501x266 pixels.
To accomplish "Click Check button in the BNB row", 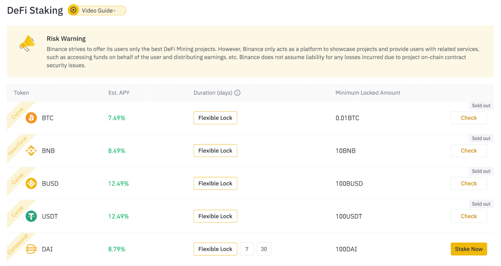I will [x=469, y=151].
